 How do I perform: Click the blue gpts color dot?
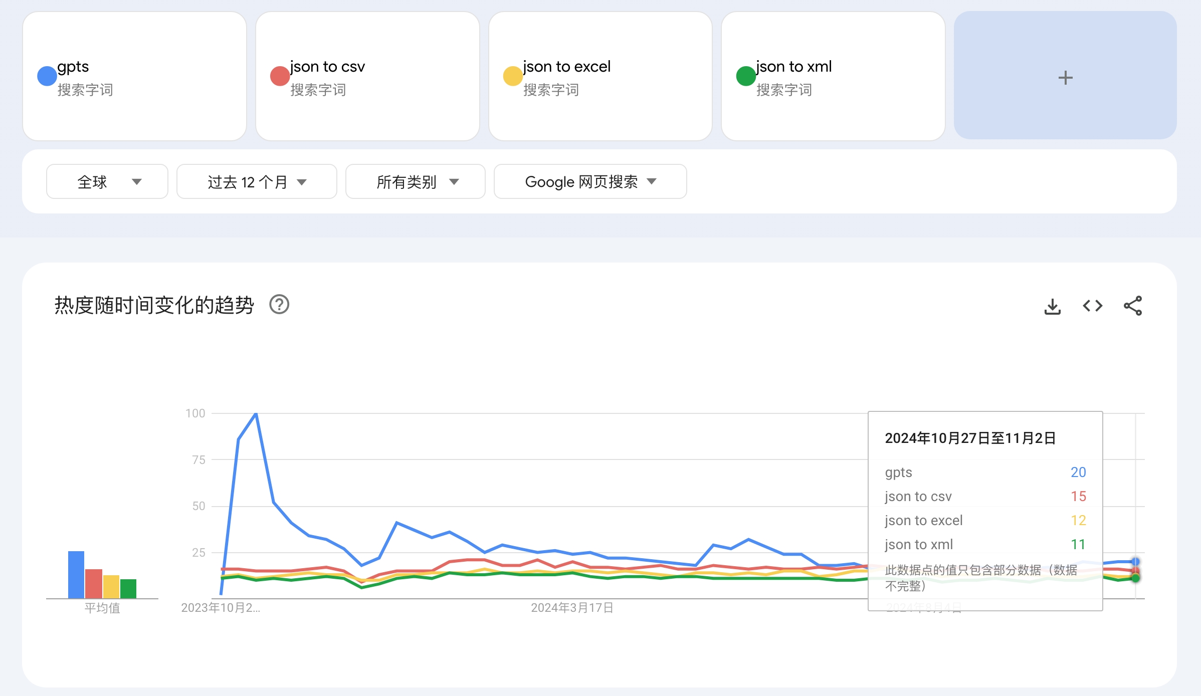(x=46, y=77)
